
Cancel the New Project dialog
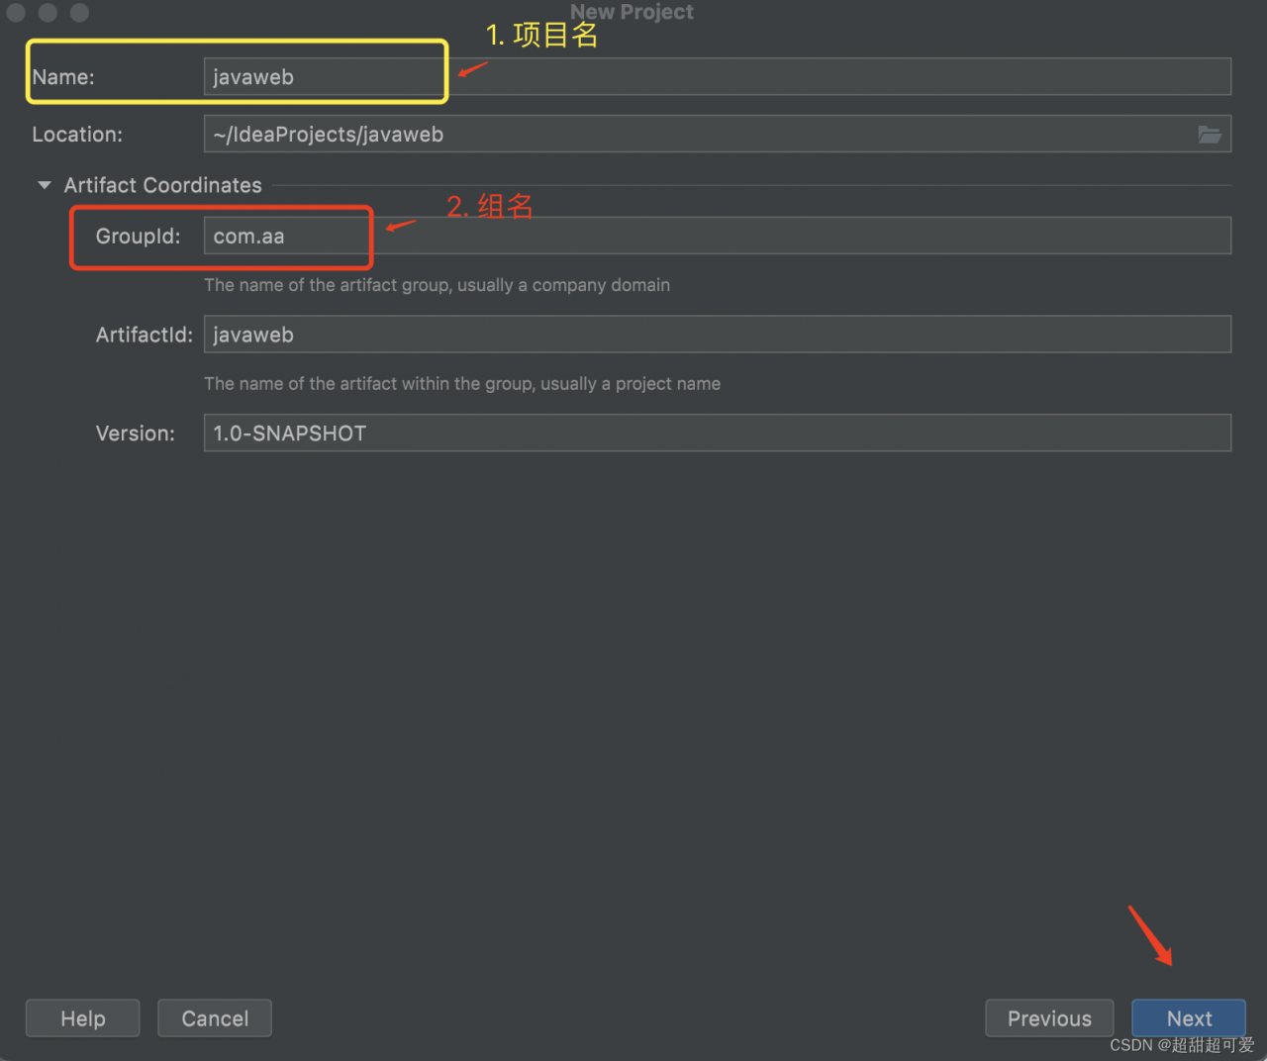pyautogui.click(x=215, y=1018)
